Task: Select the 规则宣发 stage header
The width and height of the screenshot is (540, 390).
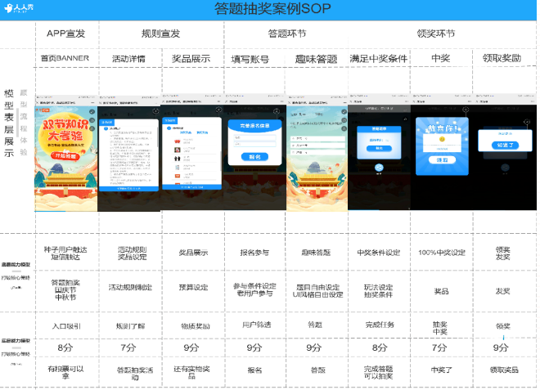Action: point(161,34)
